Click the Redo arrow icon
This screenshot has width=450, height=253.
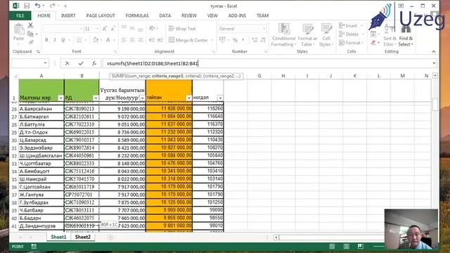pos(52,6)
